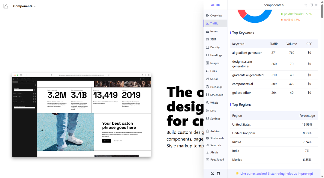Click the Similarweb icon

point(208,138)
